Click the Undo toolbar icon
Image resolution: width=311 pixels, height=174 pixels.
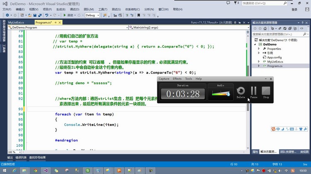[x=46, y=15]
